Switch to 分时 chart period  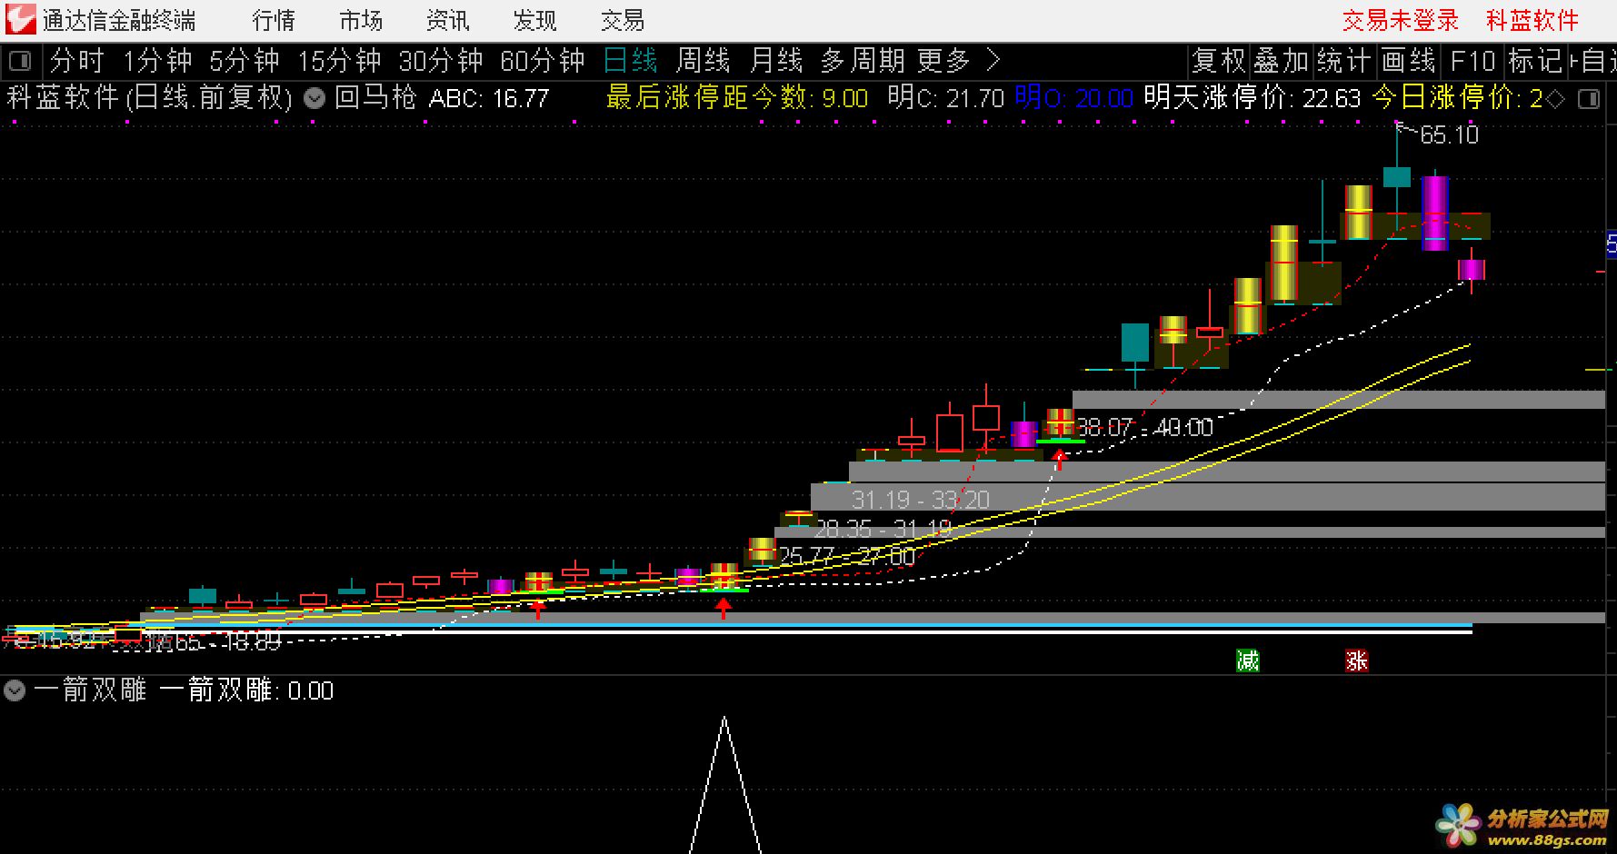point(77,61)
